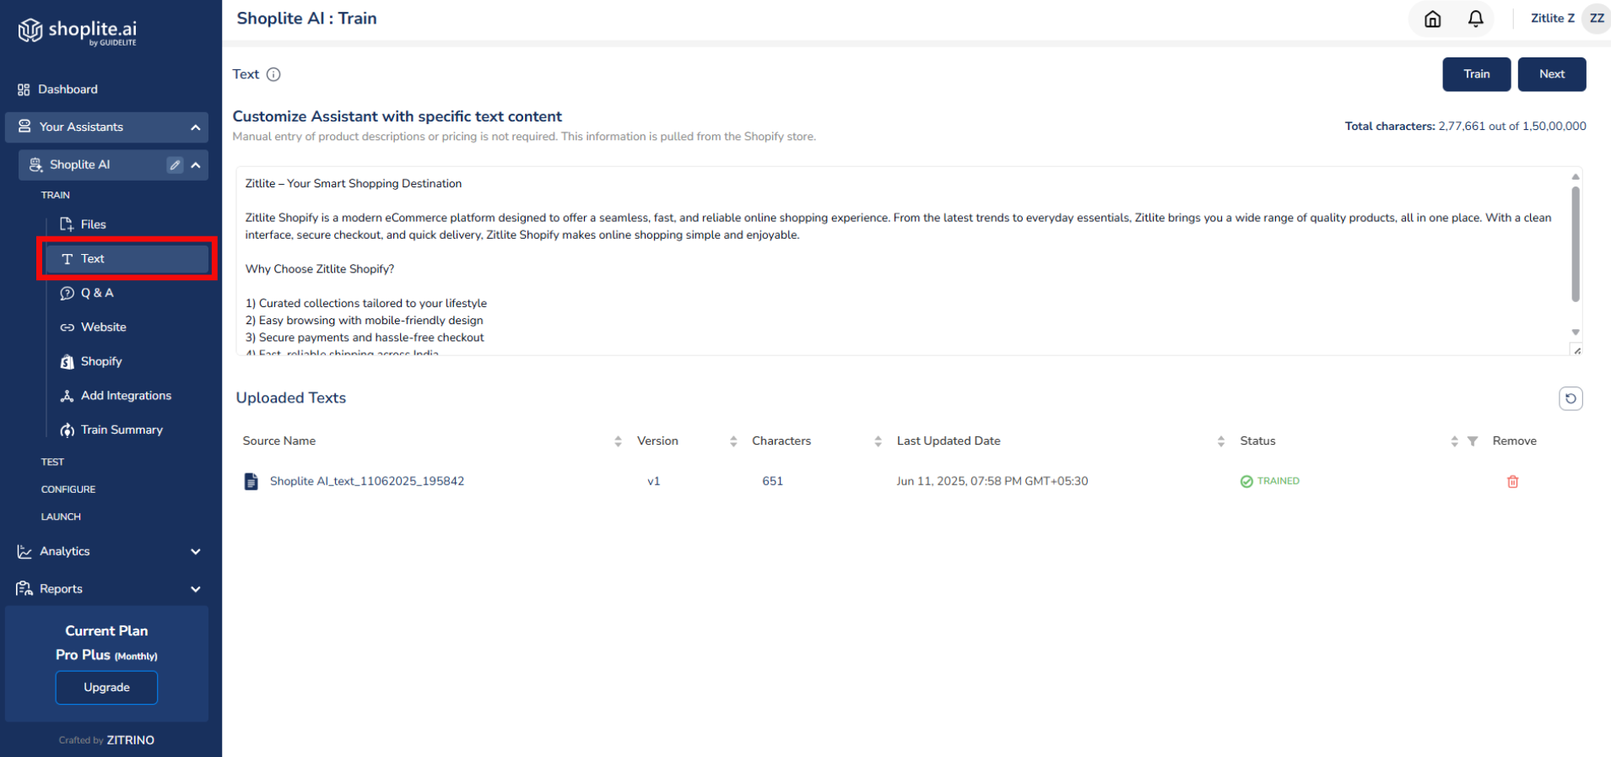The width and height of the screenshot is (1611, 757).
Task: Open Shoplite AI_text_11062025_195842 source
Action: point(366,481)
